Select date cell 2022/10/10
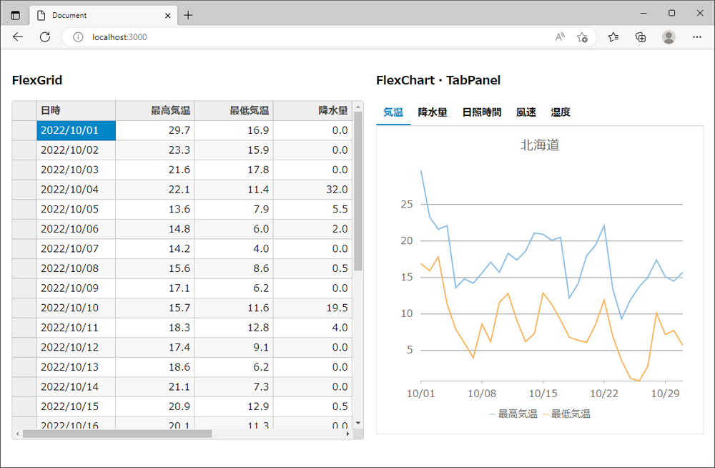This screenshot has height=468, width=715. [x=77, y=308]
